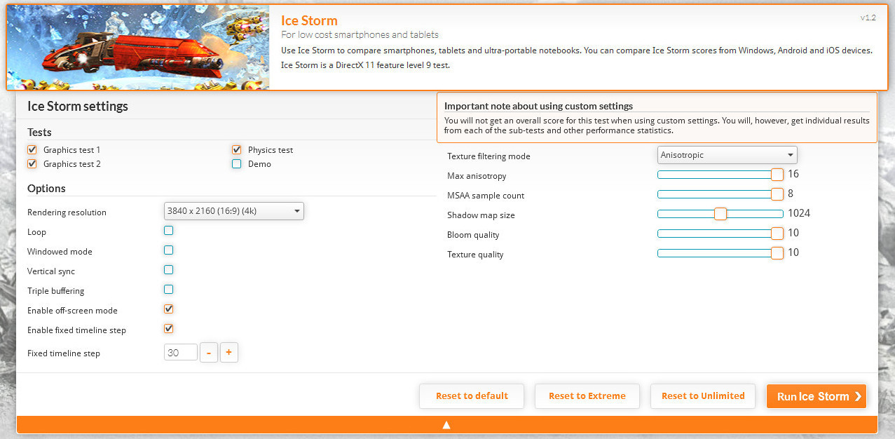The image size is (895, 439).
Task: Click the Options section heading
Action: 46,189
